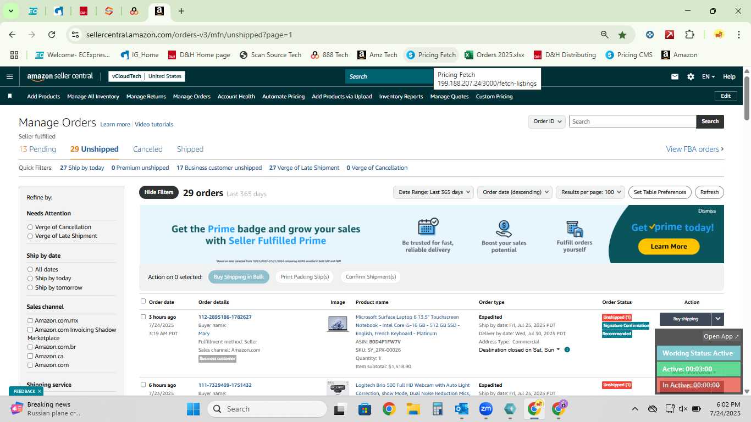Check the Amazon.com.br sales channel

point(30,347)
